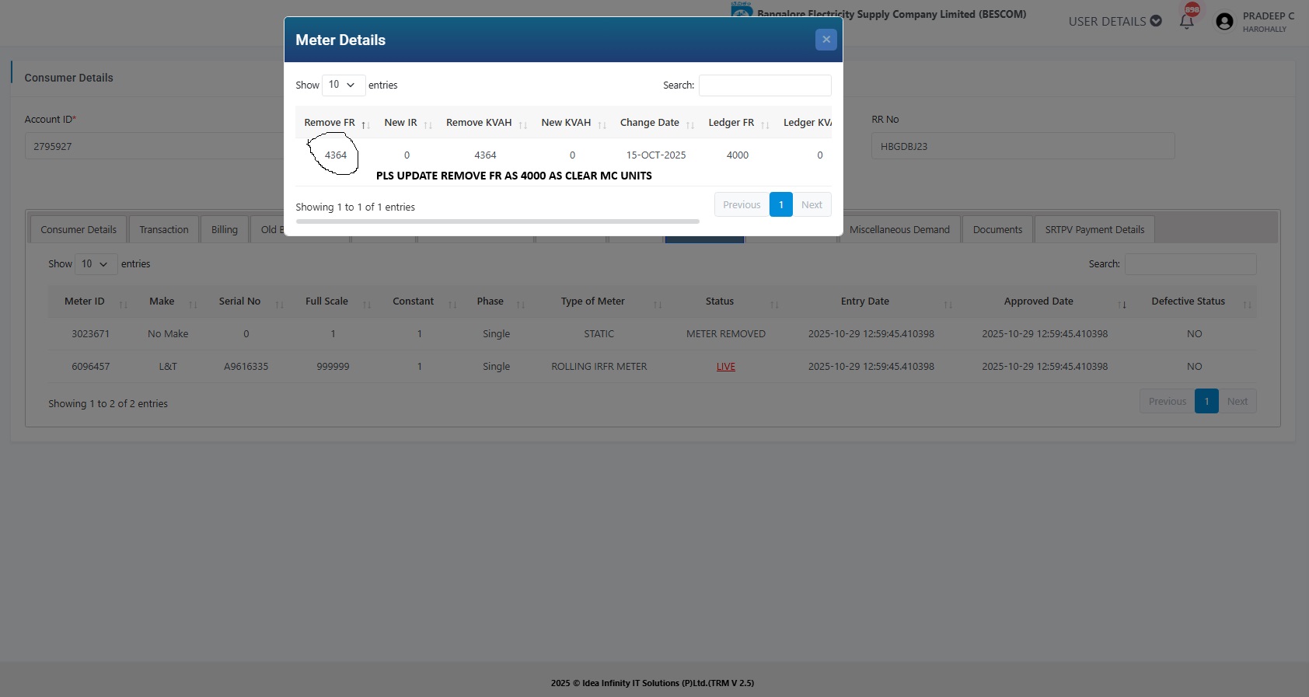Image resolution: width=1309 pixels, height=697 pixels.
Task: Open the notifications bell
Action: (1186, 21)
